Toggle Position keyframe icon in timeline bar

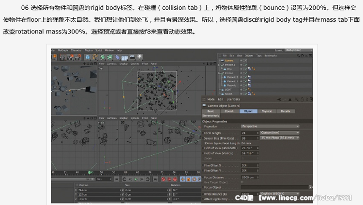coord(183,179)
